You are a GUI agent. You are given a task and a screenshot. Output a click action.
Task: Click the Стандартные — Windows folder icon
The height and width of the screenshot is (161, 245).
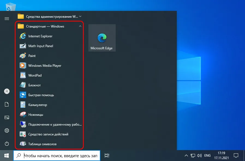click(21, 26)
